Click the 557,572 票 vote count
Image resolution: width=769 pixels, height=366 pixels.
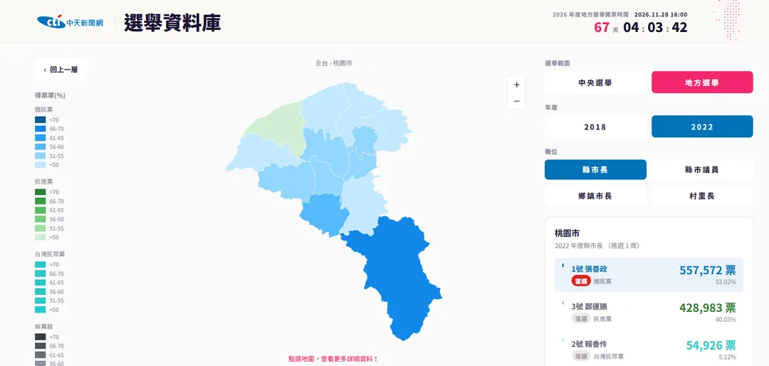coord(707,270)
